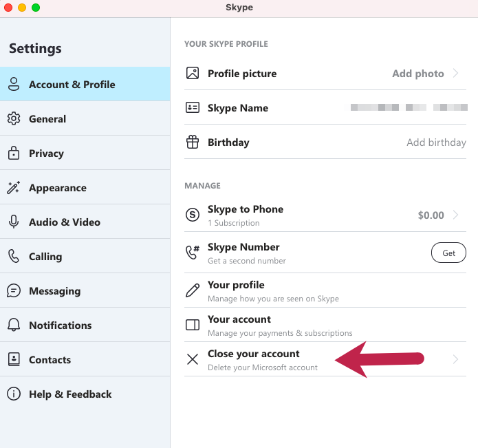Click the Profile picture label
The image size is (478, 448).
pos(242,74)
